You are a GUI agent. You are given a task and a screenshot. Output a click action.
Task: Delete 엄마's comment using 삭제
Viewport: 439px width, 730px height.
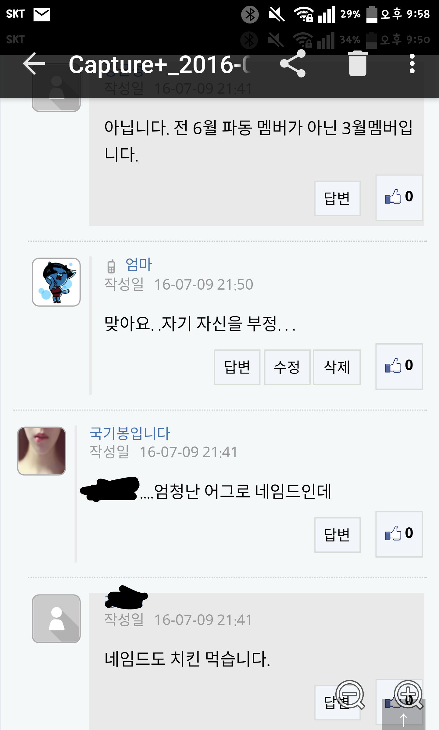pyautogui.click(x=337, y=367)
